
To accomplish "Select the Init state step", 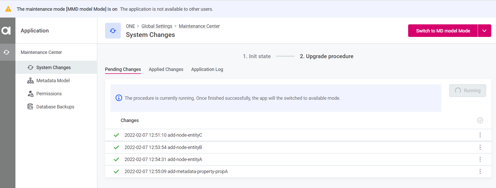I will [256, 56].
